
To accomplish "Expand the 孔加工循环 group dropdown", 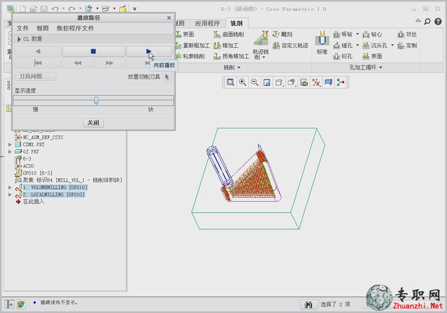I will pyautogui.click(x=380, y=68).
